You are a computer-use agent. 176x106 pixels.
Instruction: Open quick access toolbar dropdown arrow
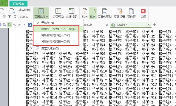[x=24, y=25]
